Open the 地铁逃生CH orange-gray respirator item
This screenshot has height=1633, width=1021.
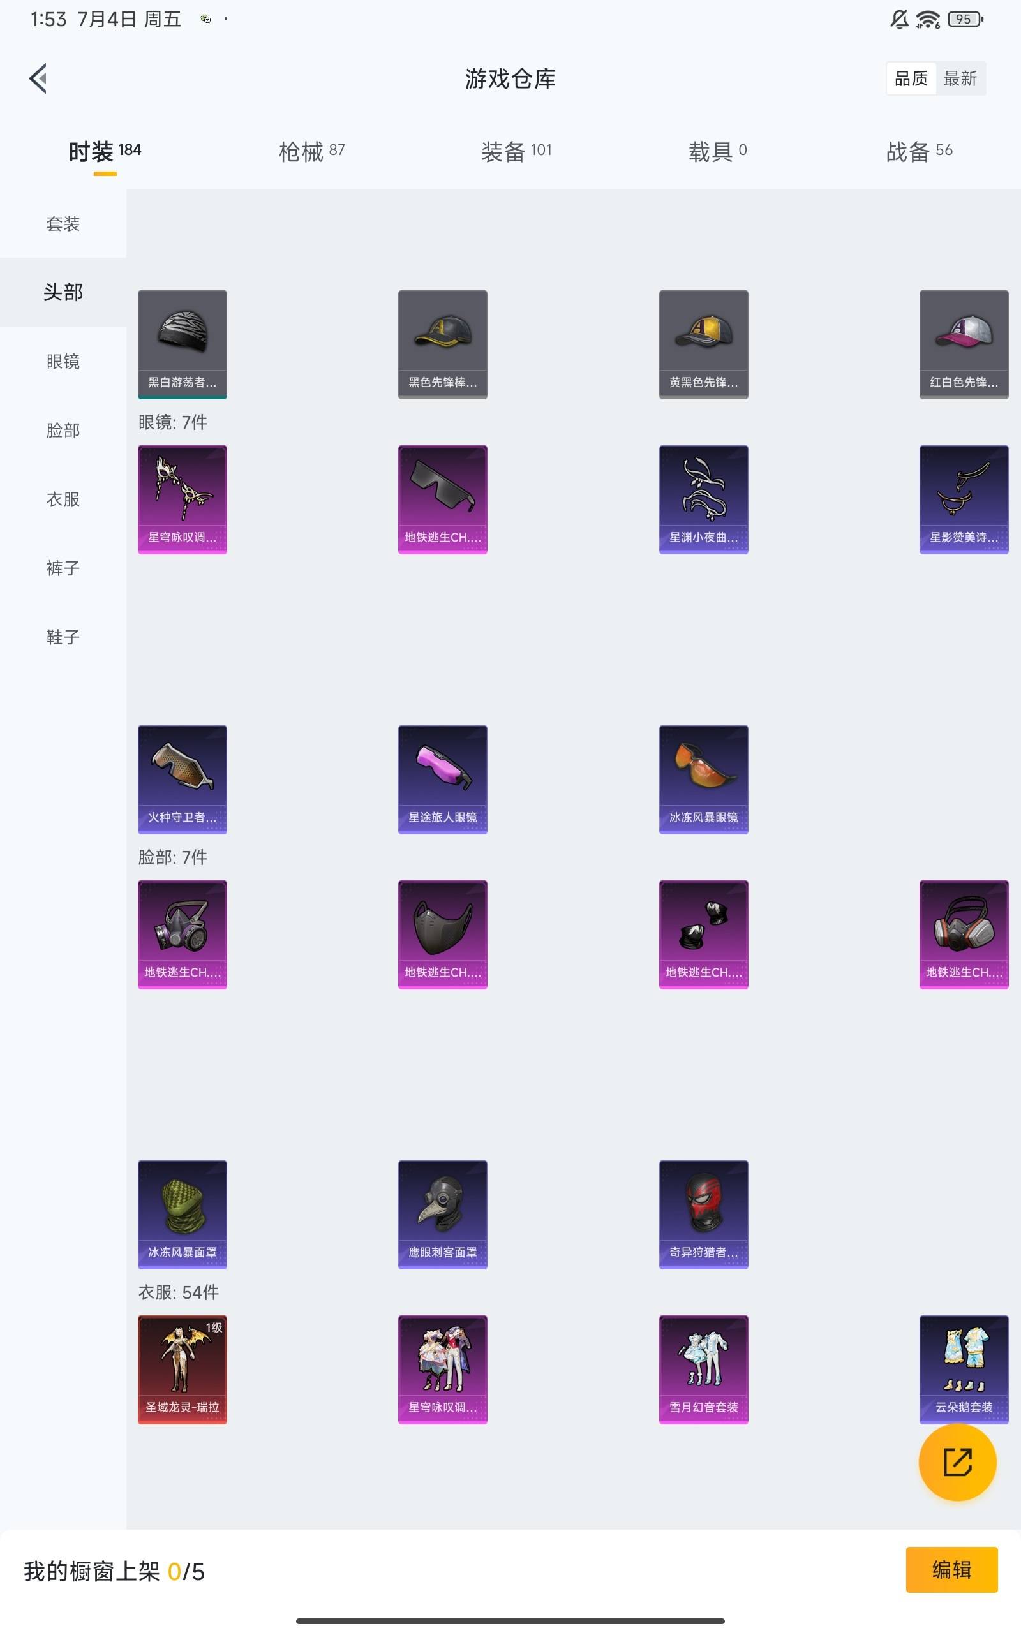click(x=964, y=935)
